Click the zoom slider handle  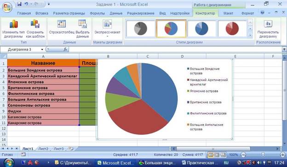(x=263, y=155)
